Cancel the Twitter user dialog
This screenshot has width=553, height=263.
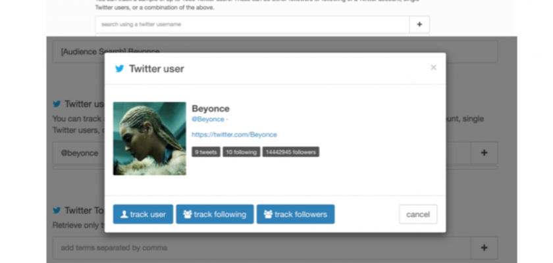point(418,214)
